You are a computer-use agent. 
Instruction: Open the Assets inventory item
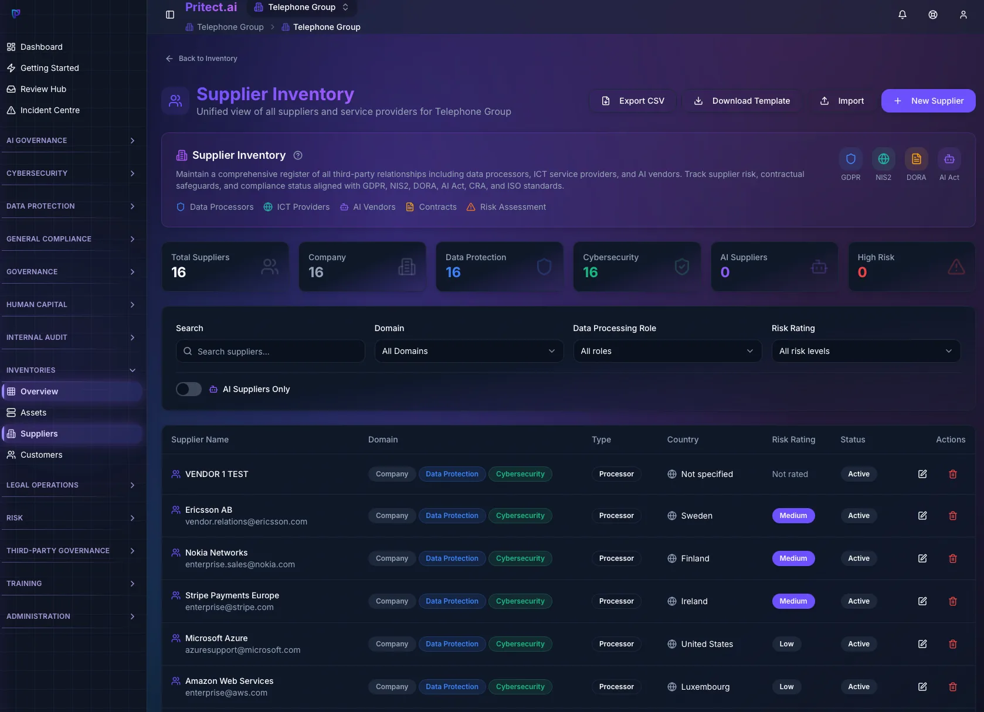[72, 413]
